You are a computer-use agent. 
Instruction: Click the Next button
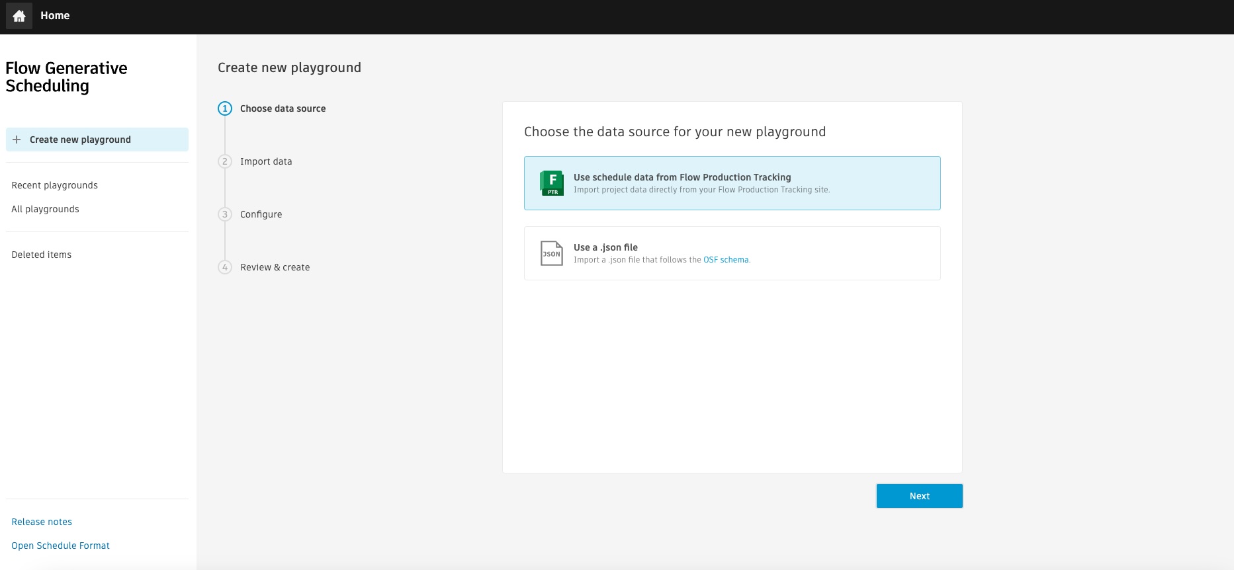coord(920,496)
